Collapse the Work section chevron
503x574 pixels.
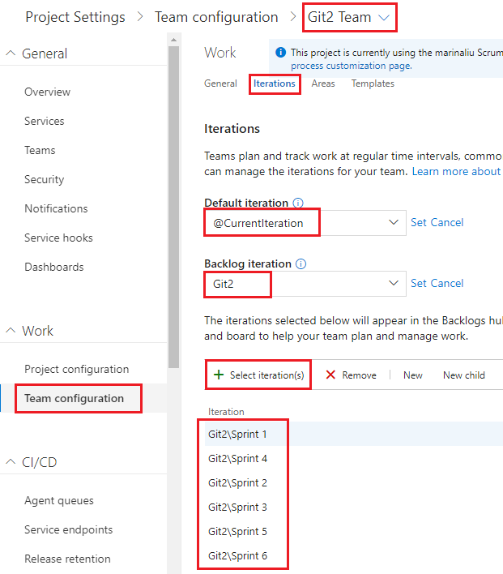click(x=11, y=331)
